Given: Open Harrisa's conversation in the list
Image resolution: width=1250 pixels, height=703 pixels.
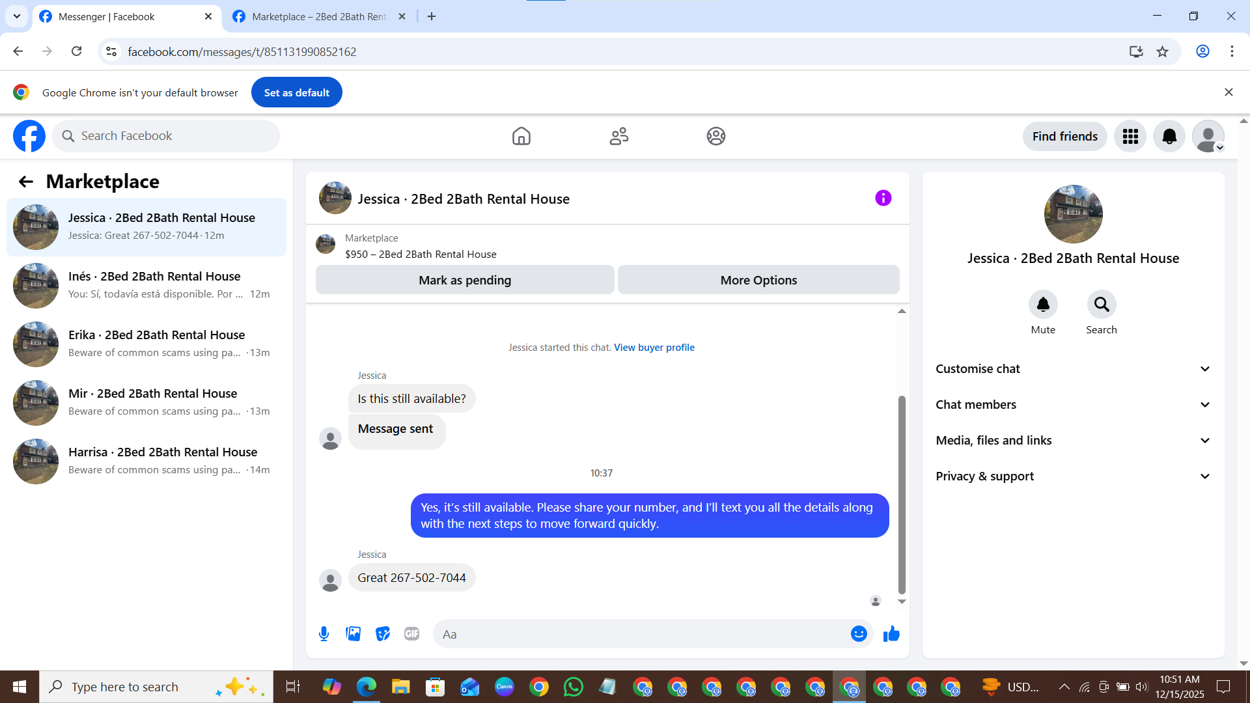Looking at the screenshot, I should [146, 462].
